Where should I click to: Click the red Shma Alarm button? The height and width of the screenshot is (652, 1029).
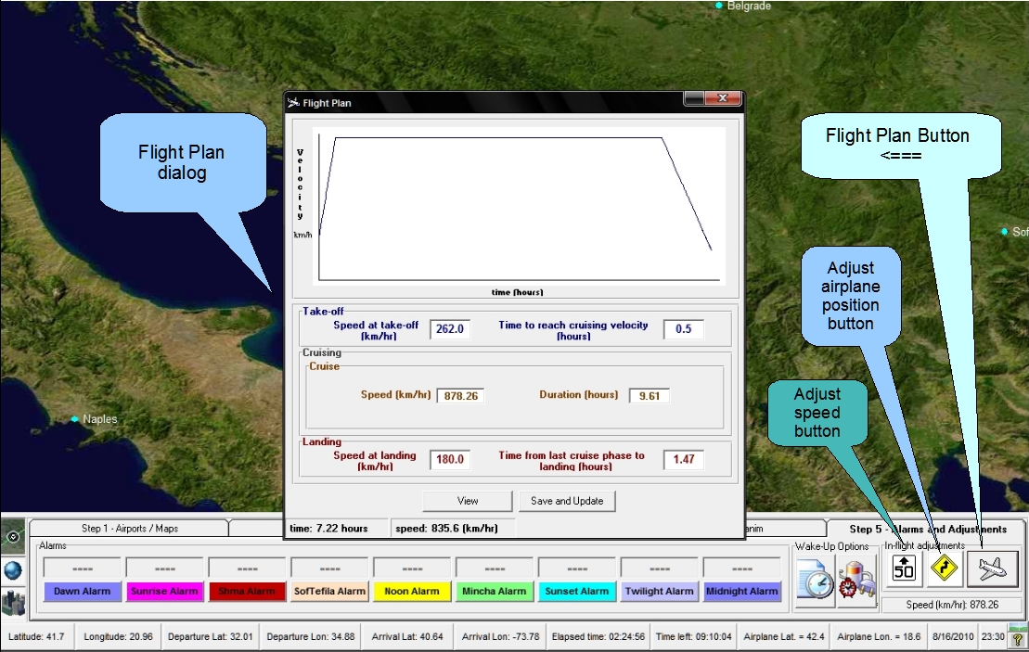click(247, 591)
